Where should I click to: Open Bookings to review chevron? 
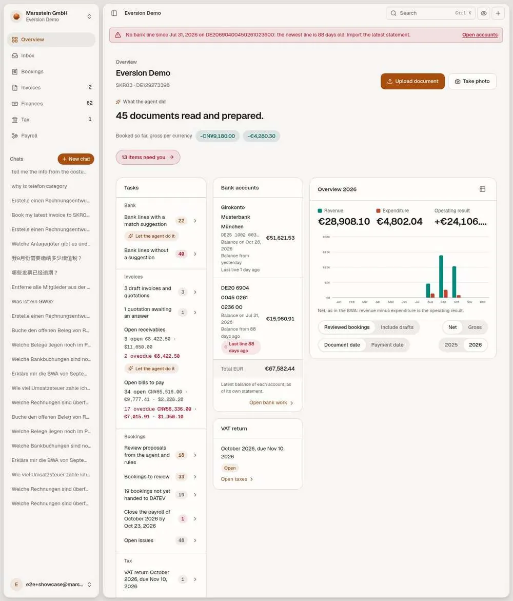[x=195, y=477]
